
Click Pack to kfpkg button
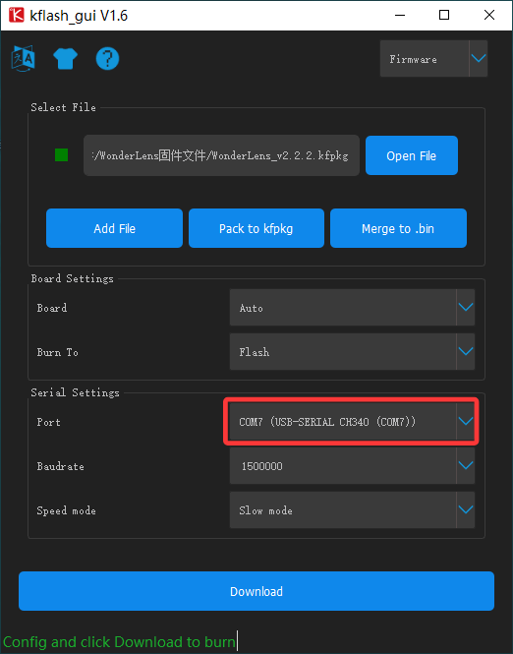[256, 228]
